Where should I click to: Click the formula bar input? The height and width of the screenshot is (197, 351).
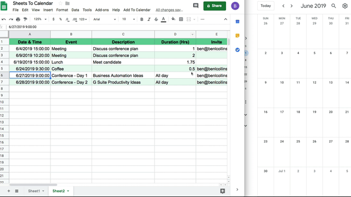coord(118,27)
